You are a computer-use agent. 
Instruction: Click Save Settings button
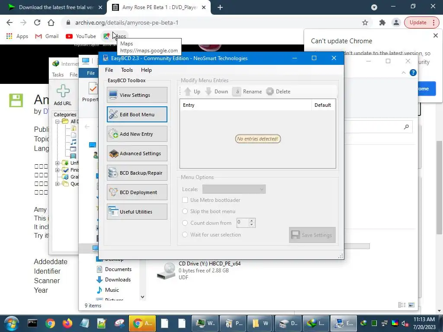[312, 235]
